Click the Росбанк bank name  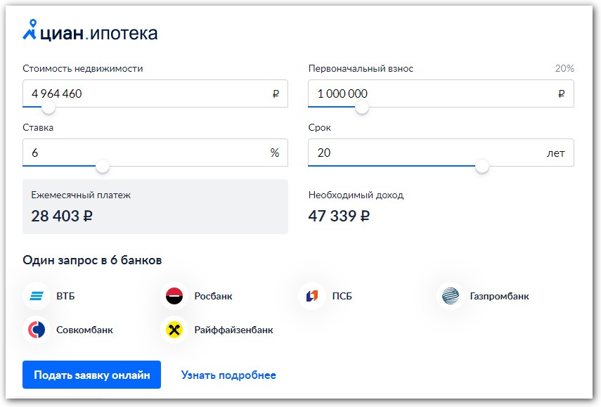(213, 296)
